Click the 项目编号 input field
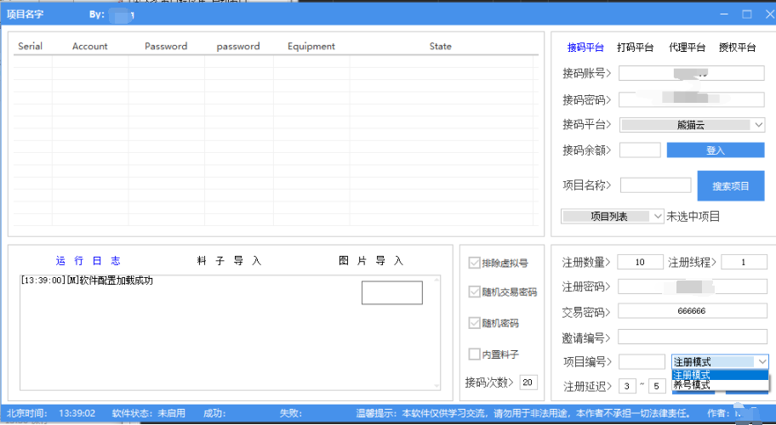The image size is (776, 425). (x=642, y=362)
